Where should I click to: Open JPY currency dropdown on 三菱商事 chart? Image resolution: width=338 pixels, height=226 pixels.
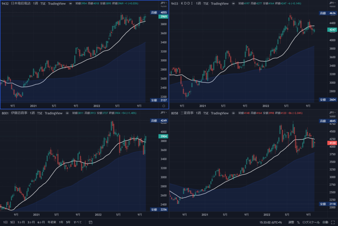pos(332,113)
